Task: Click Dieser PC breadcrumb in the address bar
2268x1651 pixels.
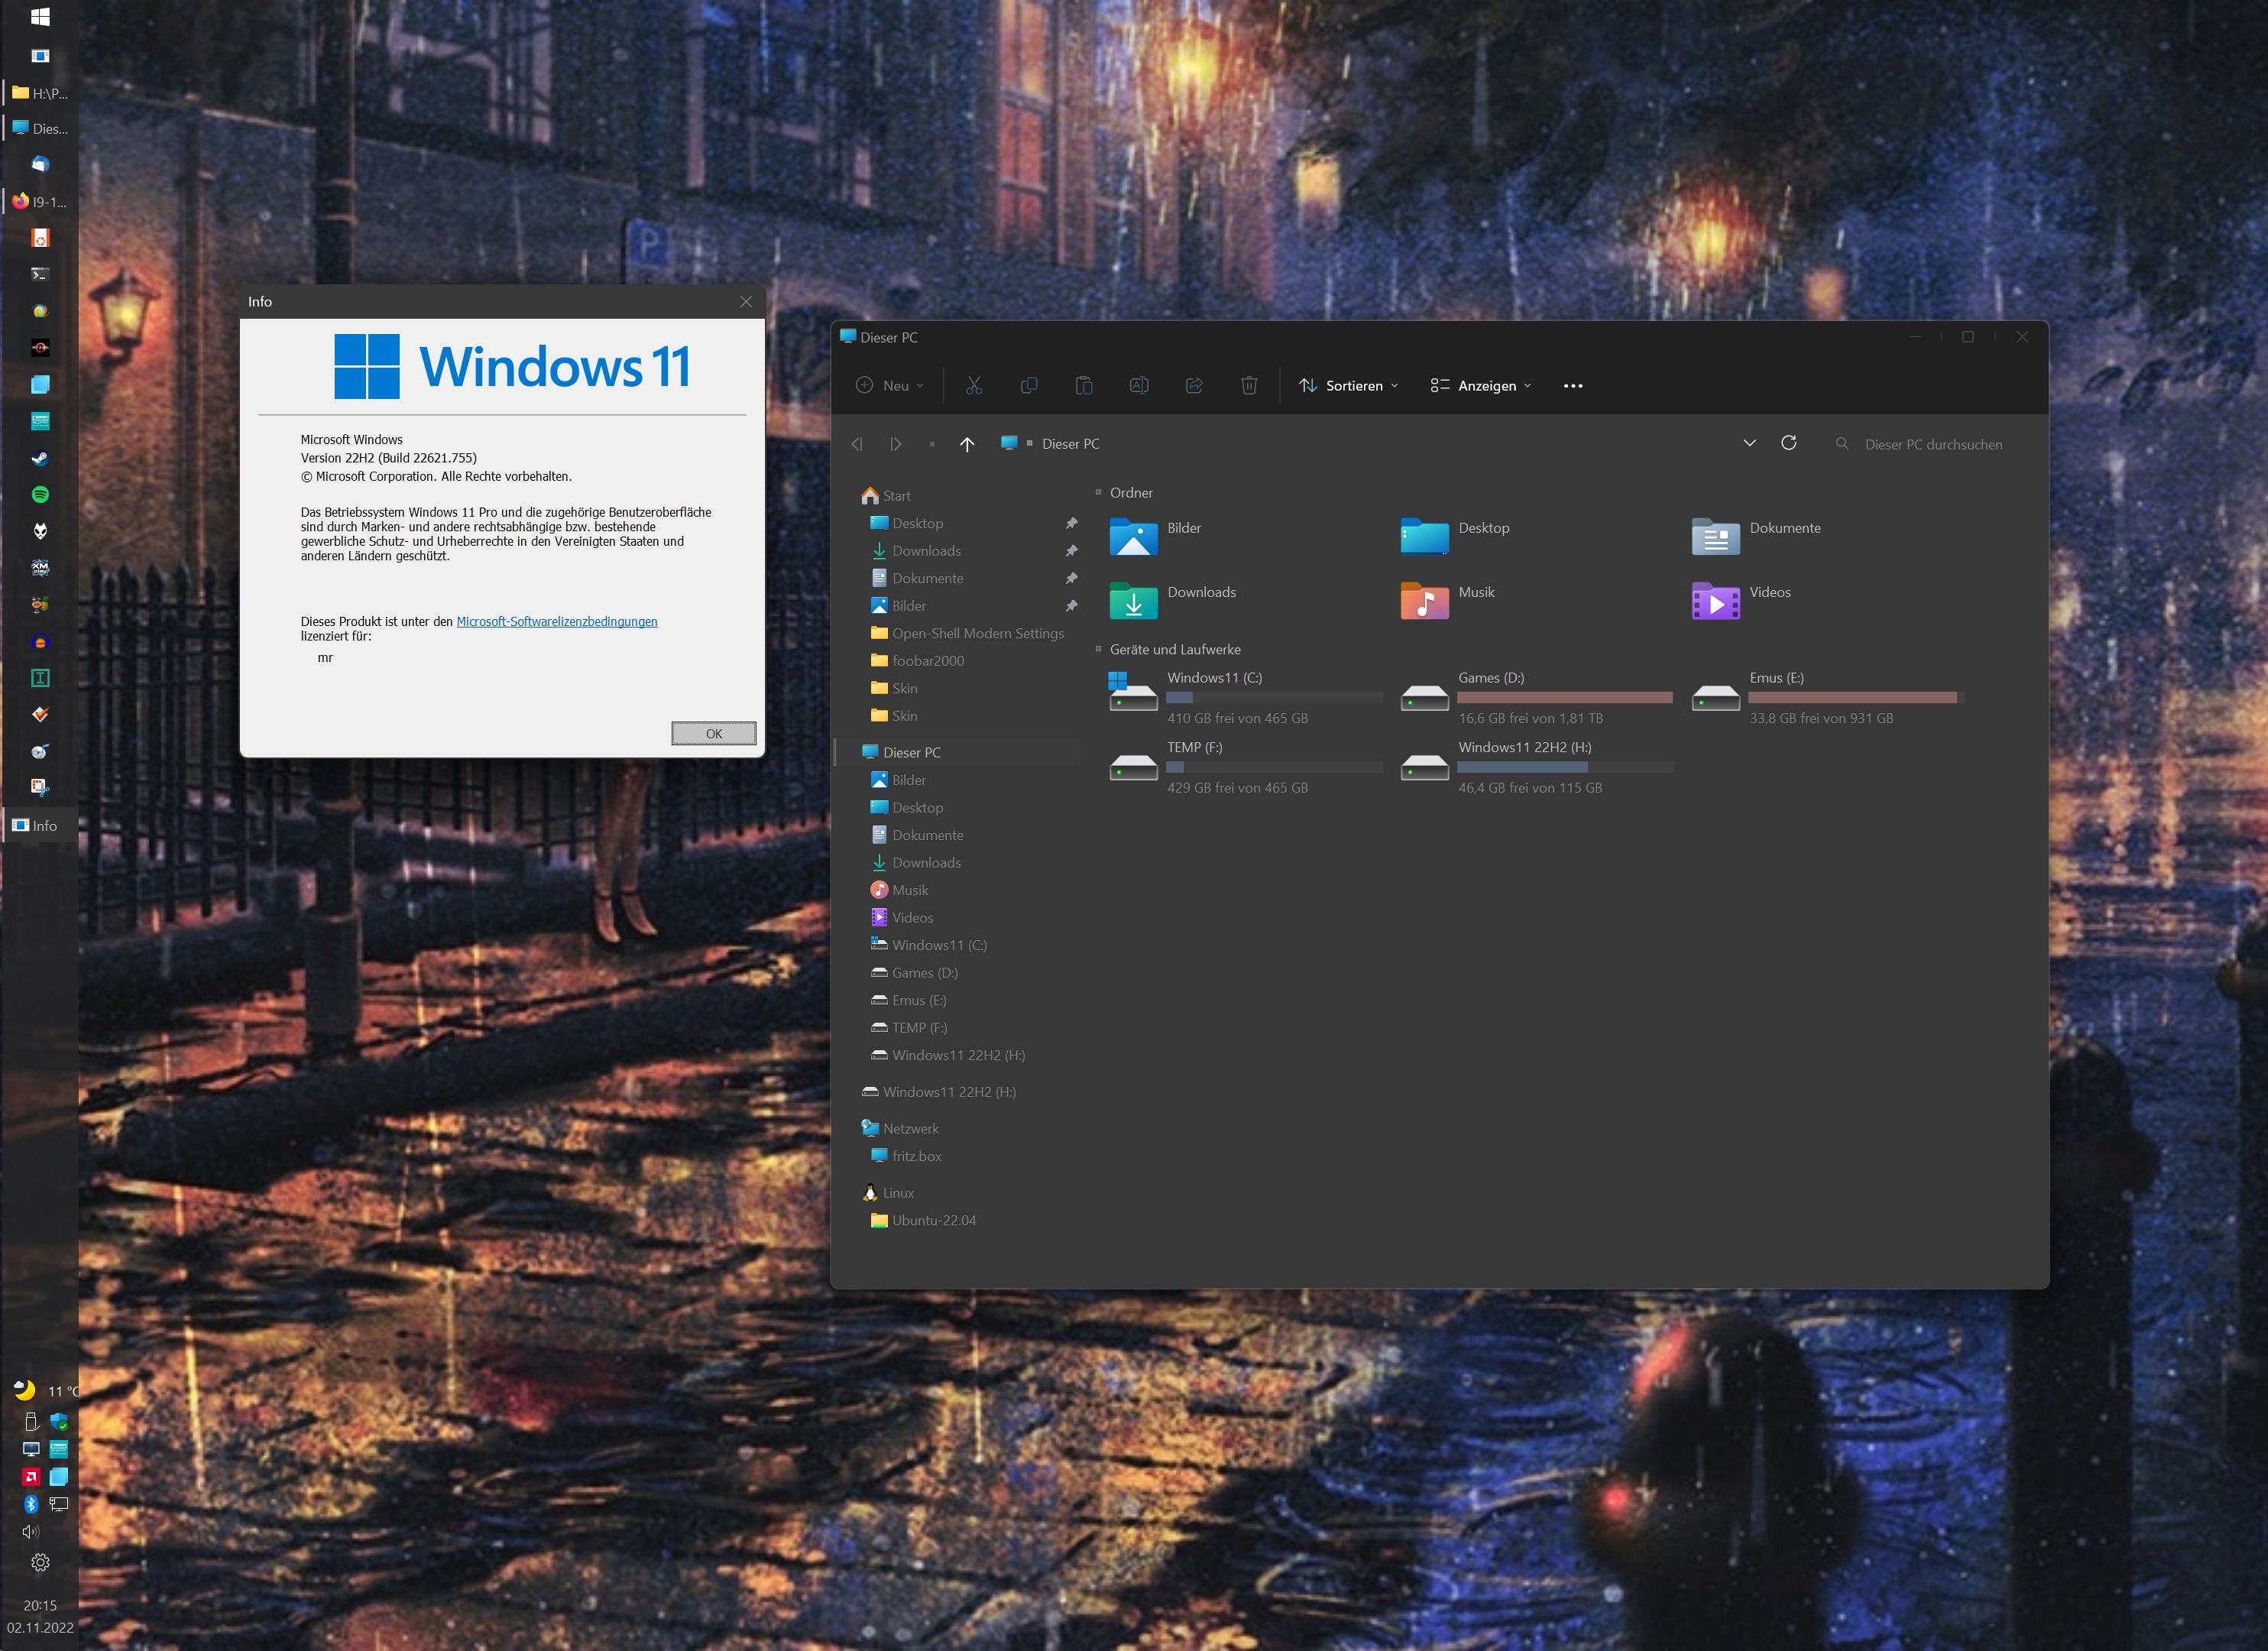Action: [x=1070, y=444]
